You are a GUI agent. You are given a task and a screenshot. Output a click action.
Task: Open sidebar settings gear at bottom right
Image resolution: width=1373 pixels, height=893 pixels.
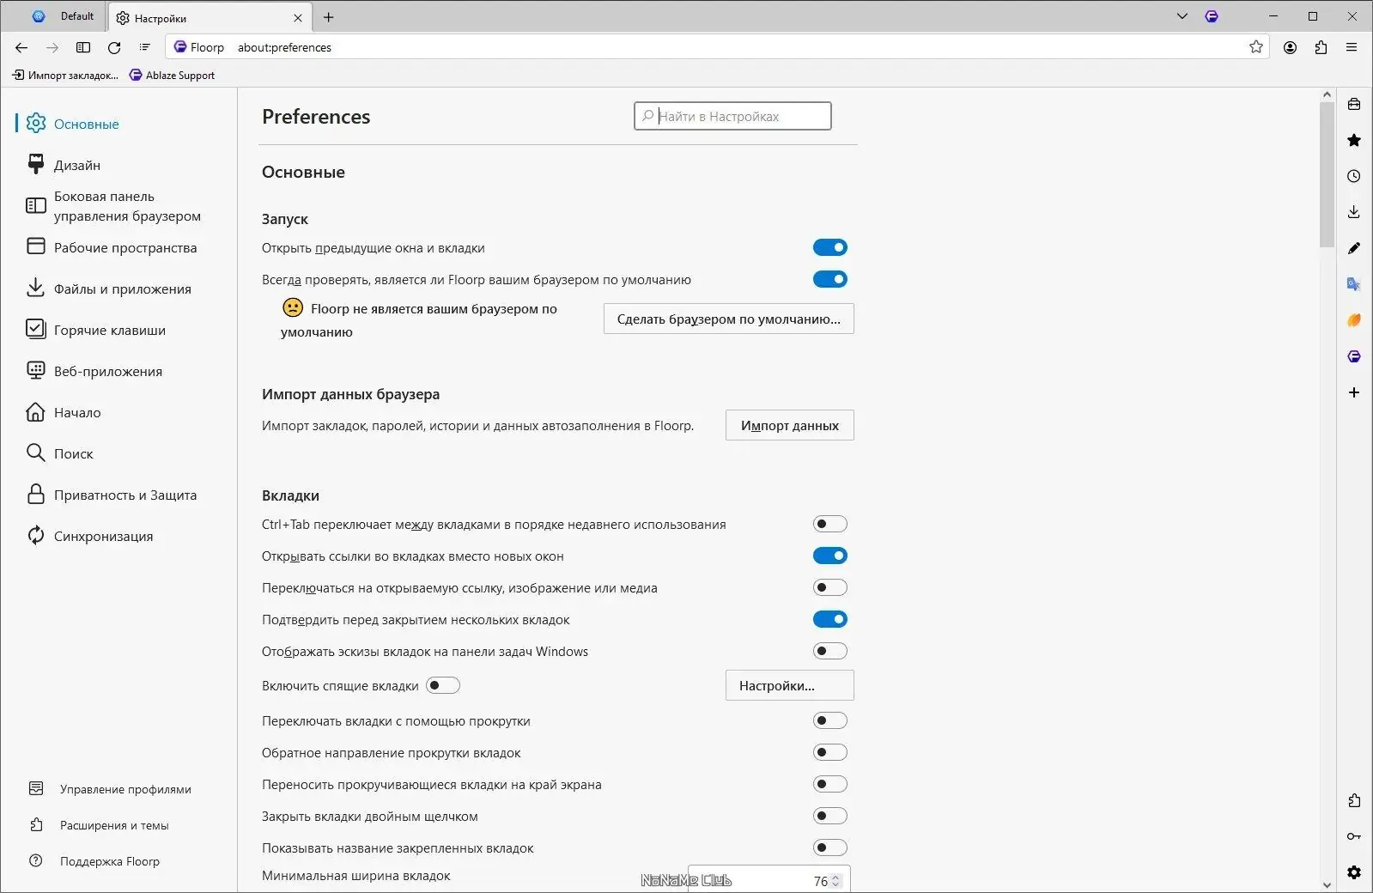(x=1354, y=872)
